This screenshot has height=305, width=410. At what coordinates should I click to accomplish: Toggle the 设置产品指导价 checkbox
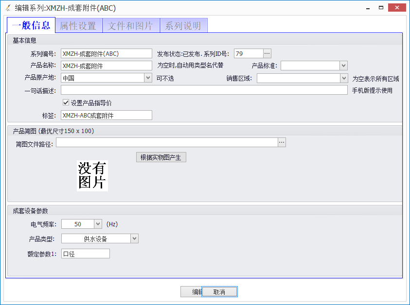(66, 102)
